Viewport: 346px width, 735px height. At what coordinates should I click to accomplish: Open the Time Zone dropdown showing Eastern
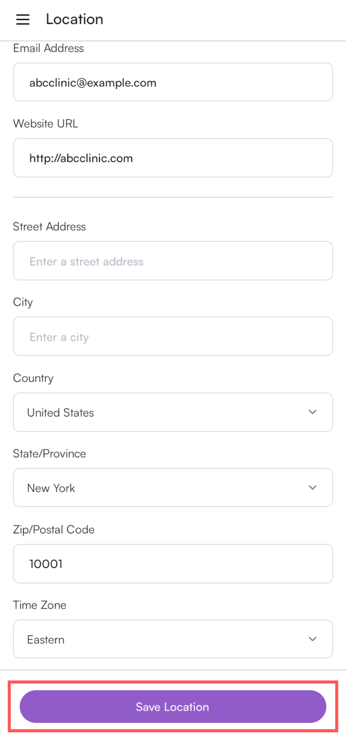click(x=173, y=639)
